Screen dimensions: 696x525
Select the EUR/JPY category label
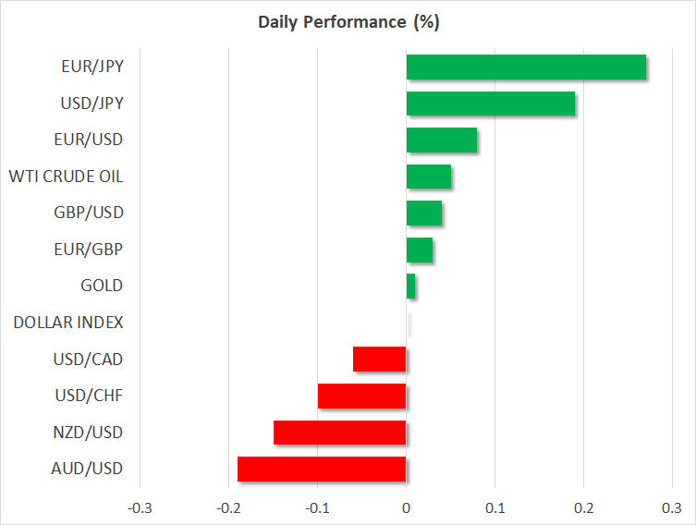pos(92,67)
